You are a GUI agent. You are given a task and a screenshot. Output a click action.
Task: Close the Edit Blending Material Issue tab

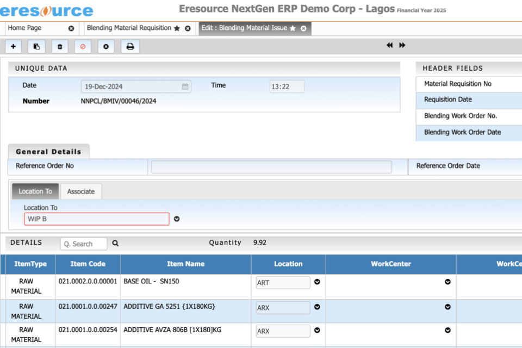click(303, 29)
